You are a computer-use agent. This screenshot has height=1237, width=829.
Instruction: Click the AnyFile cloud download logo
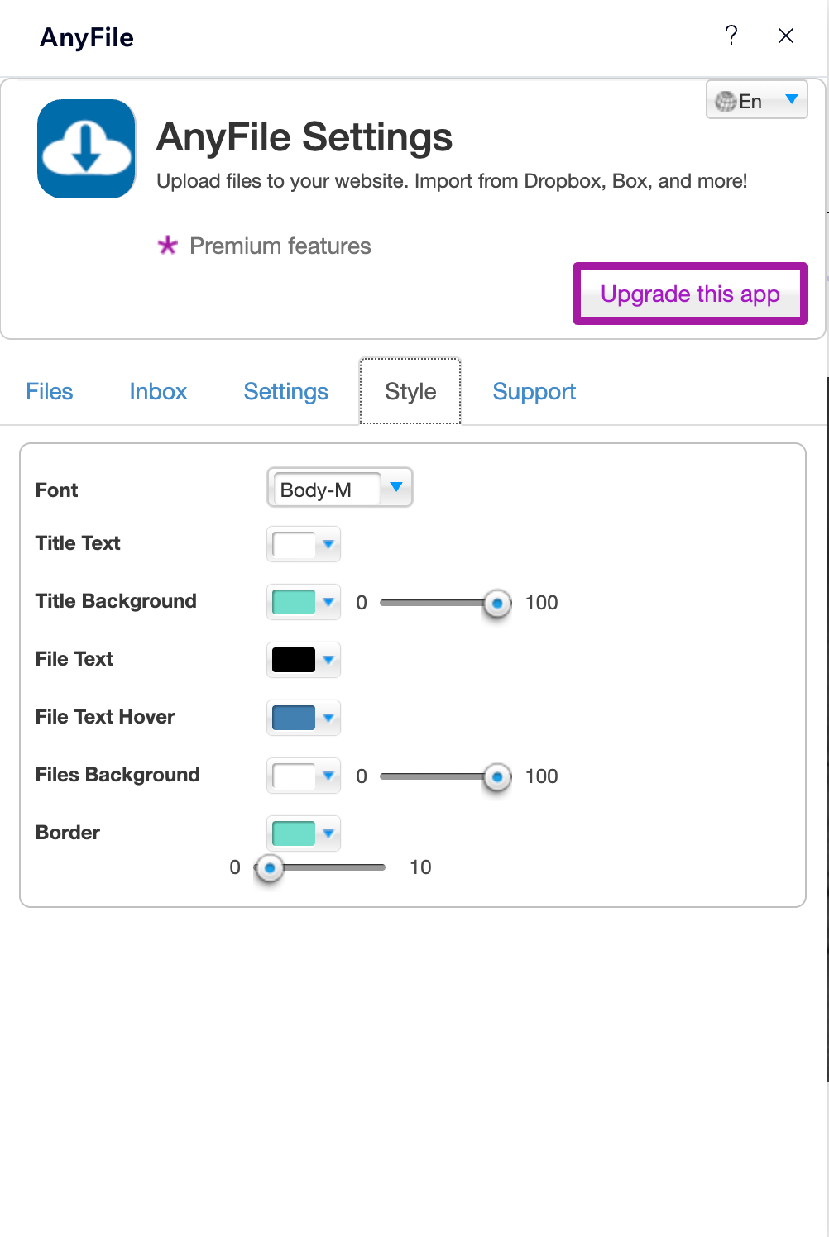pyautogui.click(x=86, y=149)
